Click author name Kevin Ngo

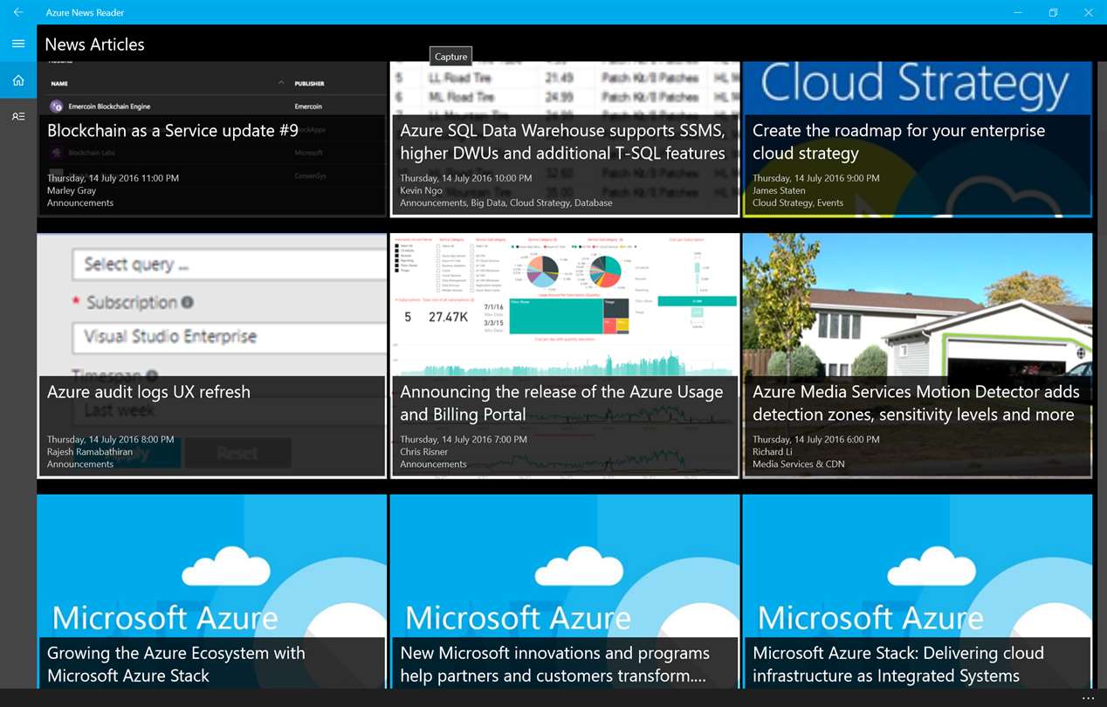[422, 190]
